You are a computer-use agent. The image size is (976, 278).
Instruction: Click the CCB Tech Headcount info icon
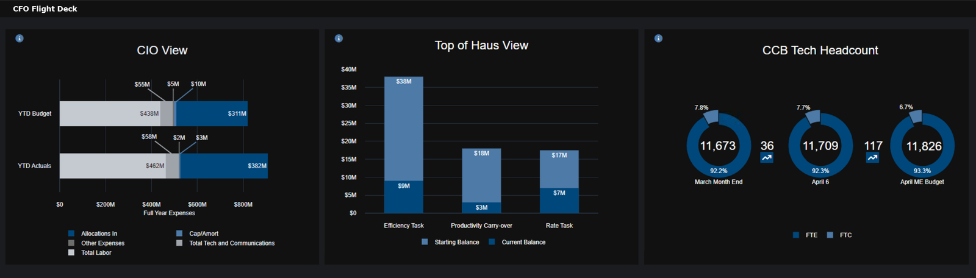658,38
